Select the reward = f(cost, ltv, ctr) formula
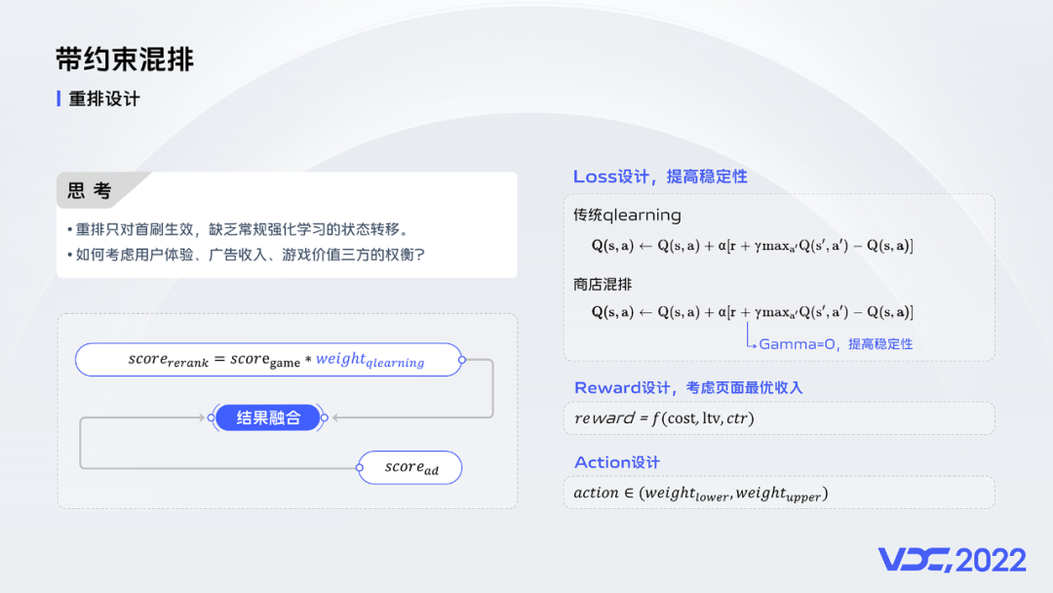Viewport: 1053px width, 593px height. (664, 418)
